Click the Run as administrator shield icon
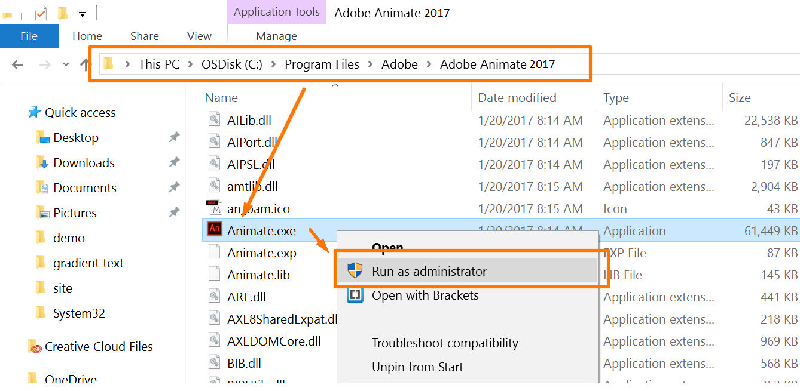 click(355, 271)
